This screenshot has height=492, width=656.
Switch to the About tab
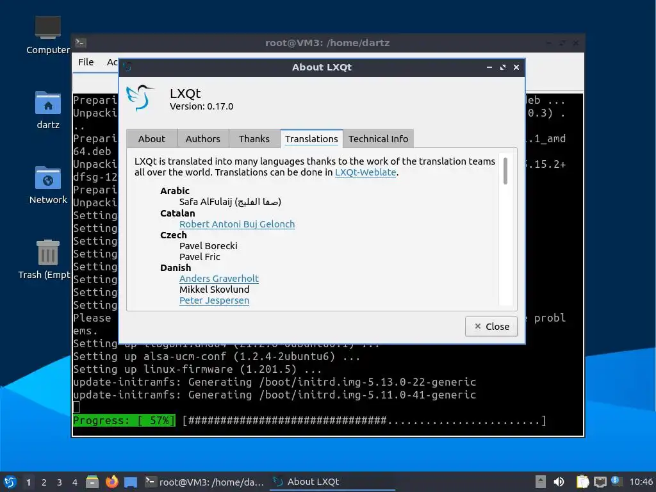pos(152,139)
